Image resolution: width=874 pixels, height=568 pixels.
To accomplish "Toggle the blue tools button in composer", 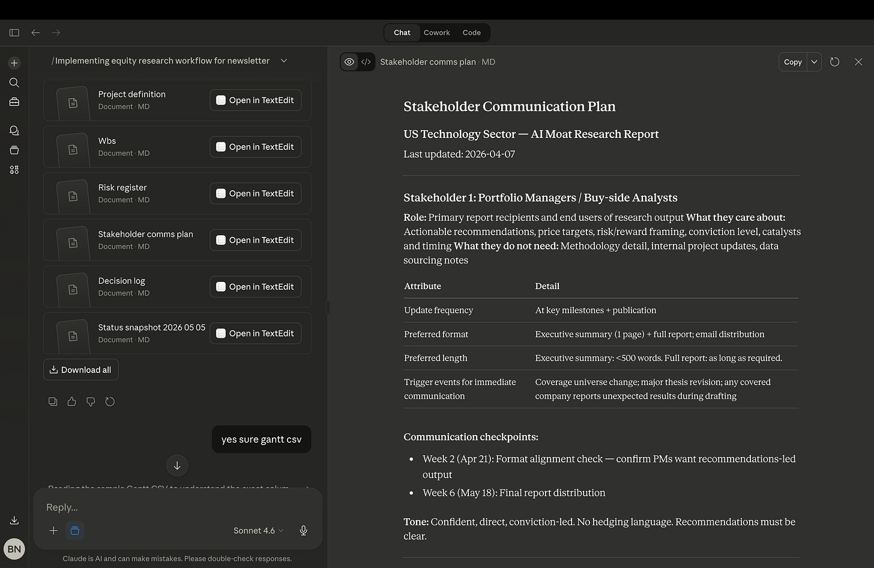I will (x=75, y=530).
